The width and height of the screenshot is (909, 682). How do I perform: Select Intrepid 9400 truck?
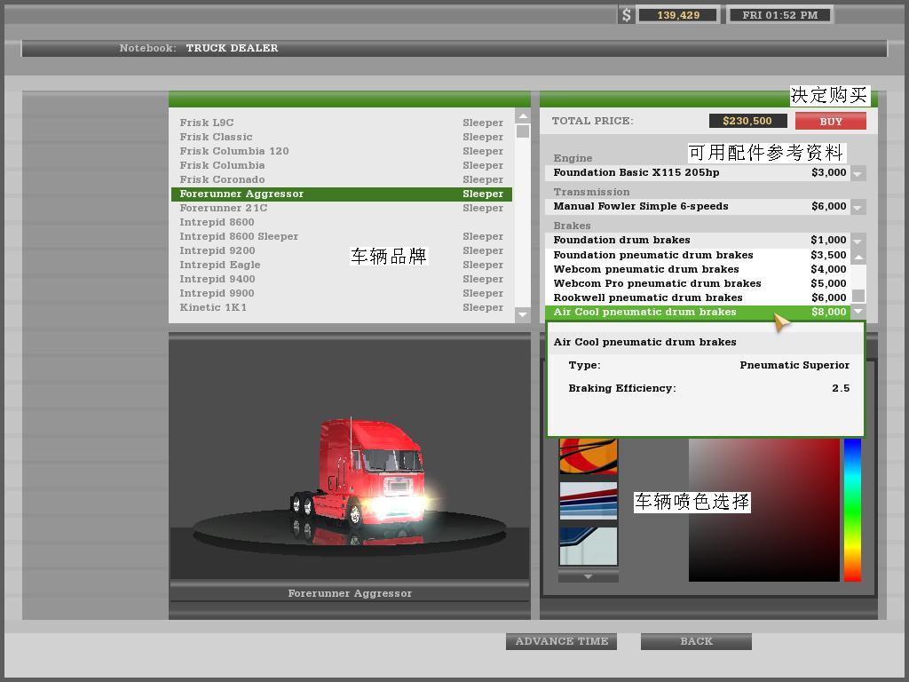pos(217,279)
